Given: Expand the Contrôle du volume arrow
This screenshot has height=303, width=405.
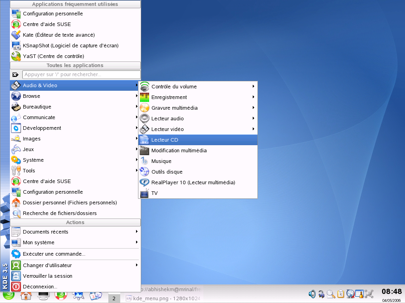Looking at the screenshot, I should (254, 86).
